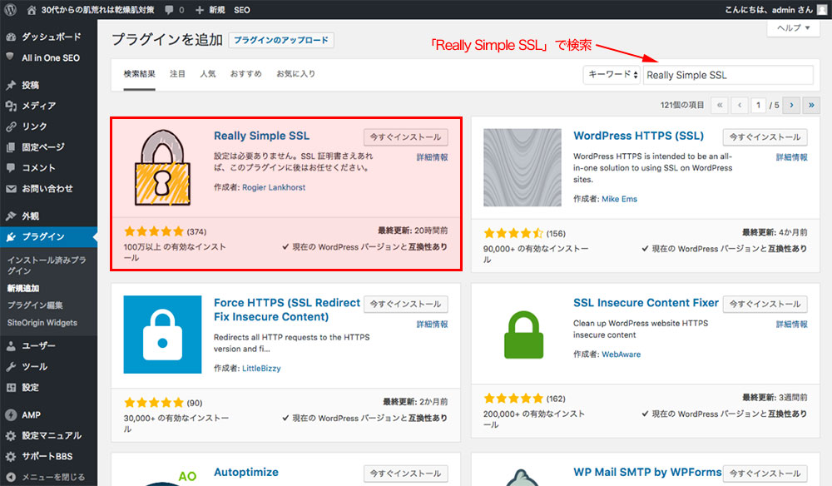This screenshot has width=832, height=486.
Task: Click the 設定 sliders icon
Action: (11, 387)
